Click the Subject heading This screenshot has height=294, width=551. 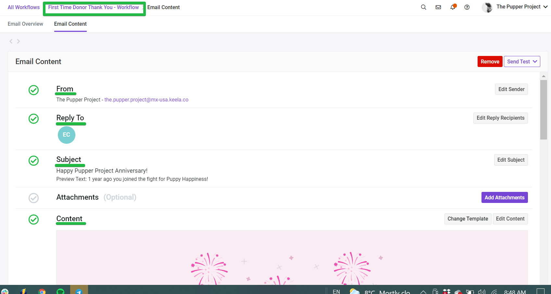pyautogui.click(x=69, y=159)
